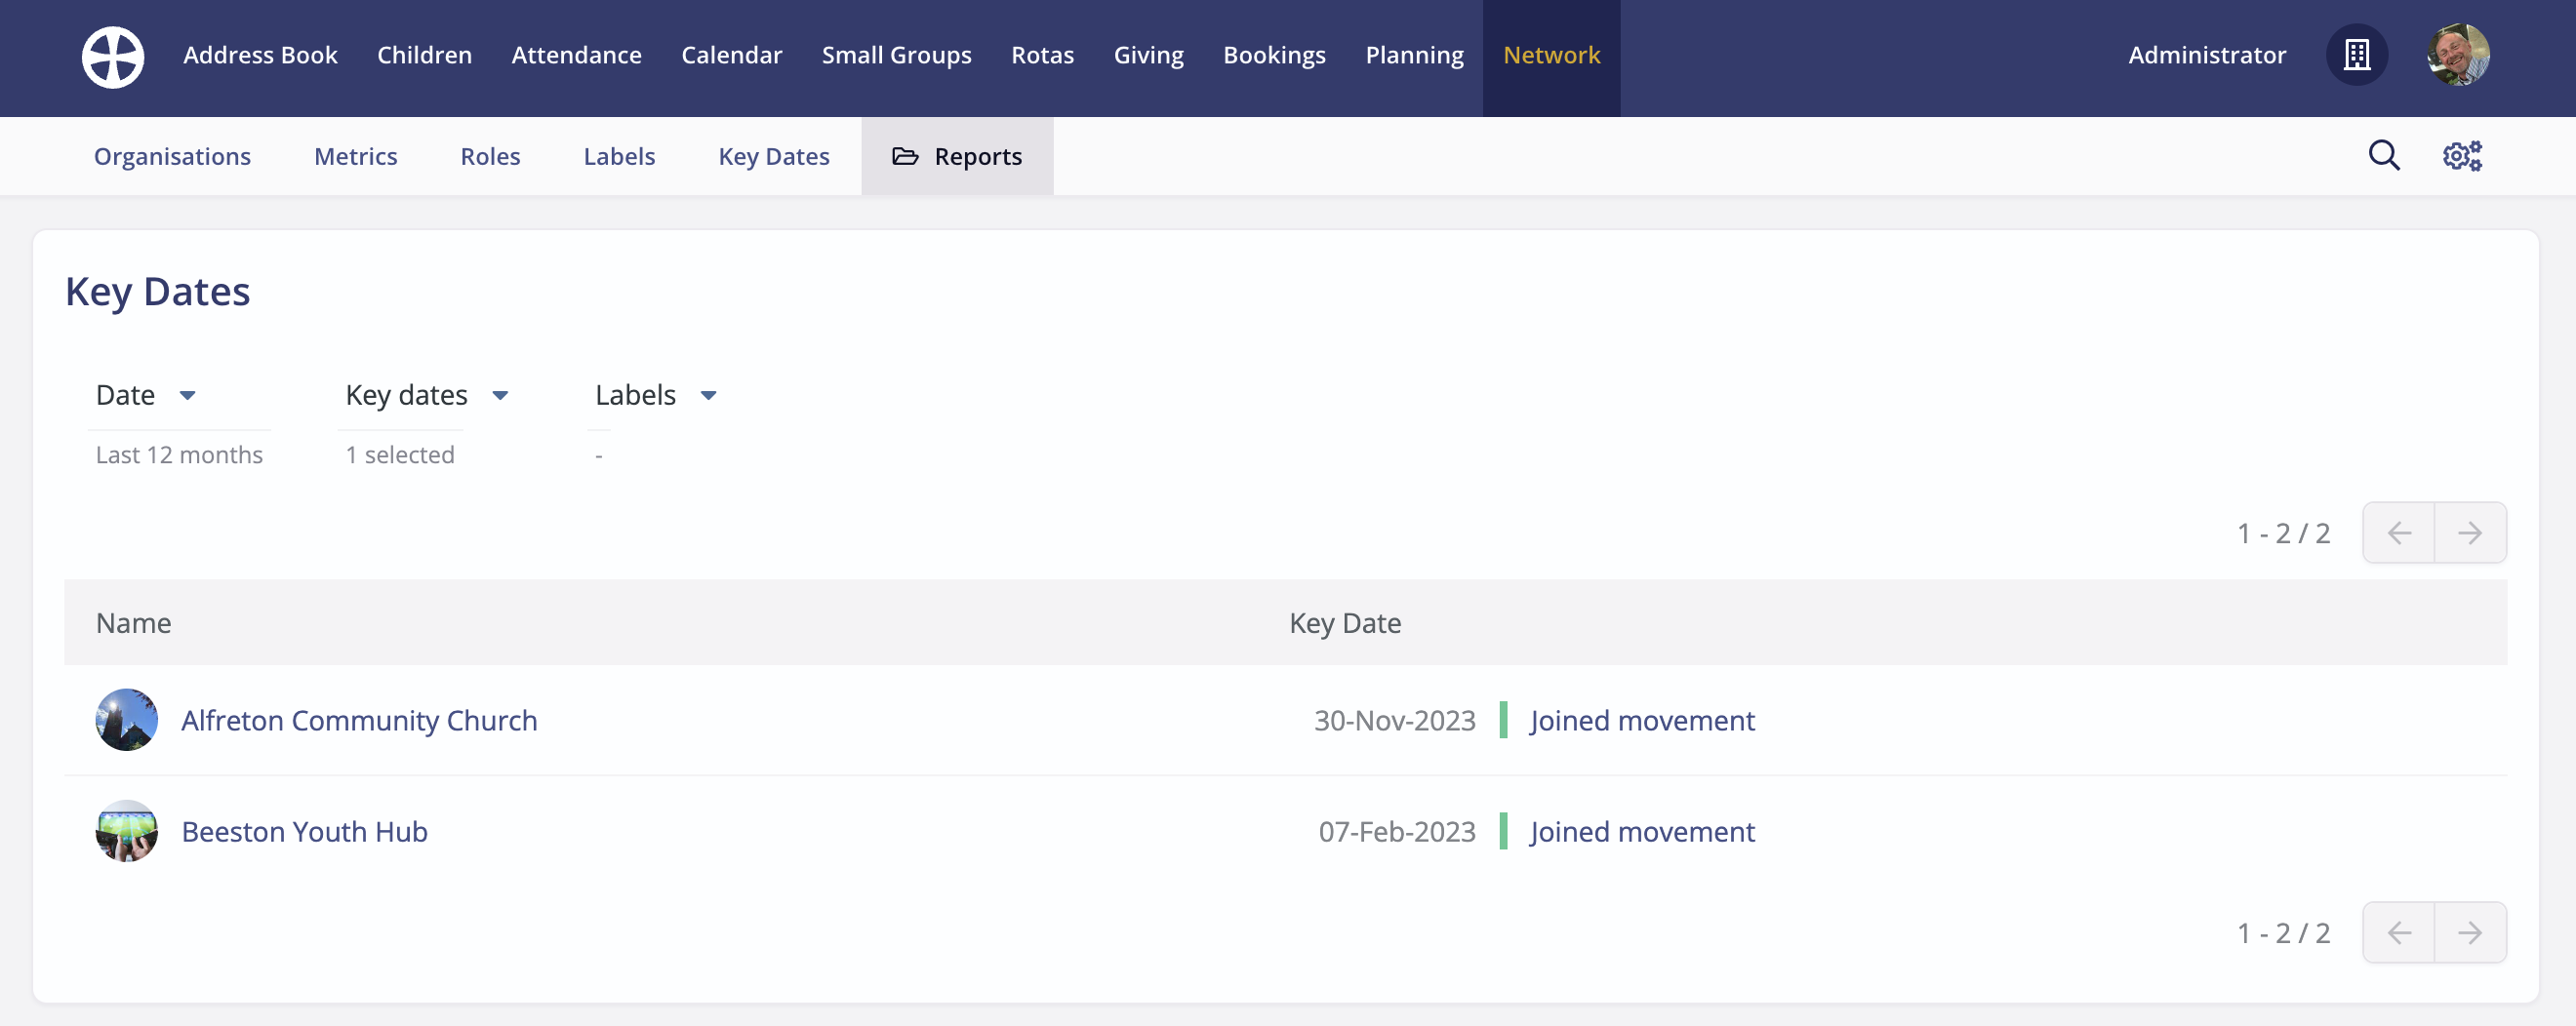This screenshot has height=1026, width=2576.
Task: Click Joined movement for Beeston Youth Hub
Action: (x=1642, y=831)
